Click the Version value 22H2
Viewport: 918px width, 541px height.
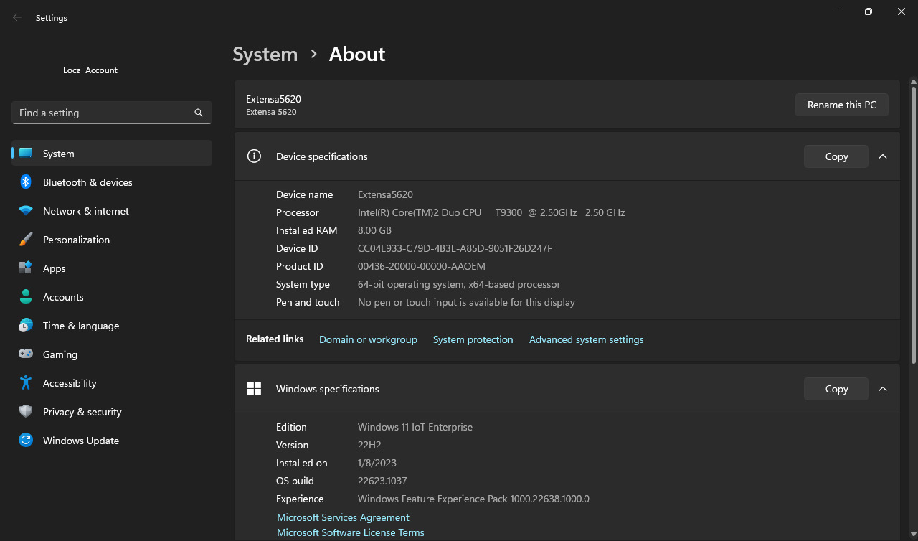pyautogui.click(x=369, y=445)
